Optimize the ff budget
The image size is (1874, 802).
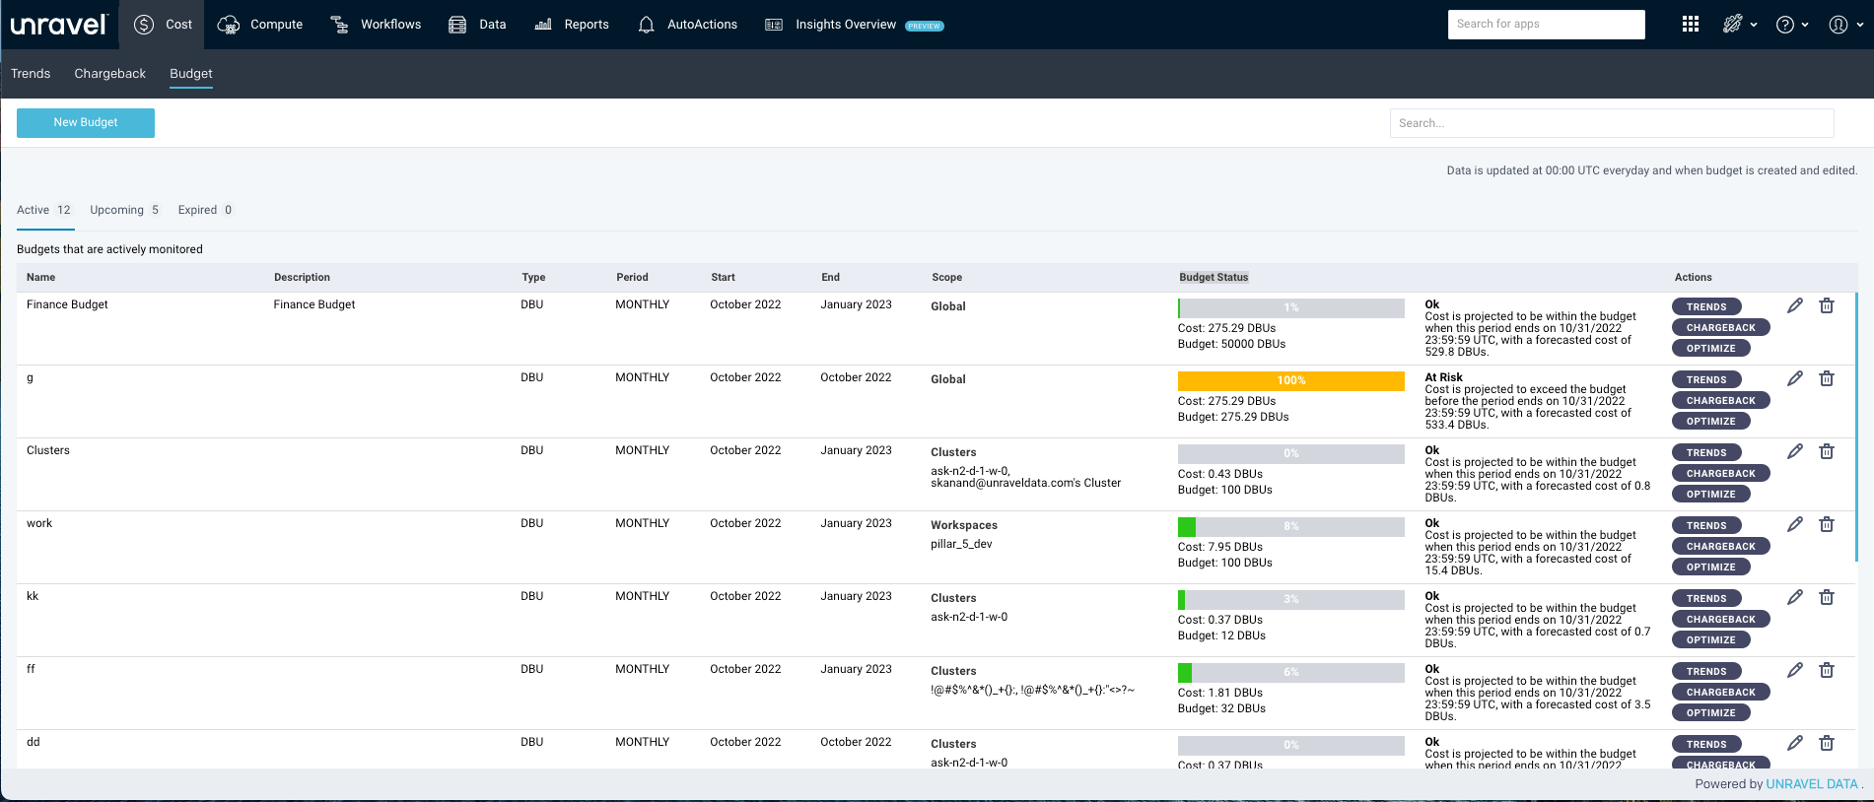tap(1711, 713)
